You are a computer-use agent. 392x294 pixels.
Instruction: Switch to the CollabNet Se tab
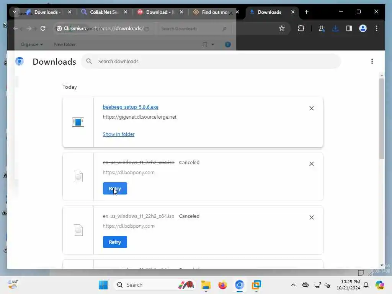click(x=104, y=12)
